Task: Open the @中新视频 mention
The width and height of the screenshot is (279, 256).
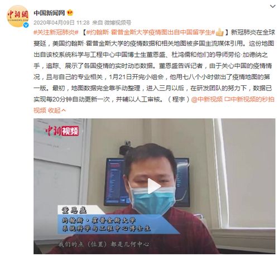Action: tap(207, 99)
